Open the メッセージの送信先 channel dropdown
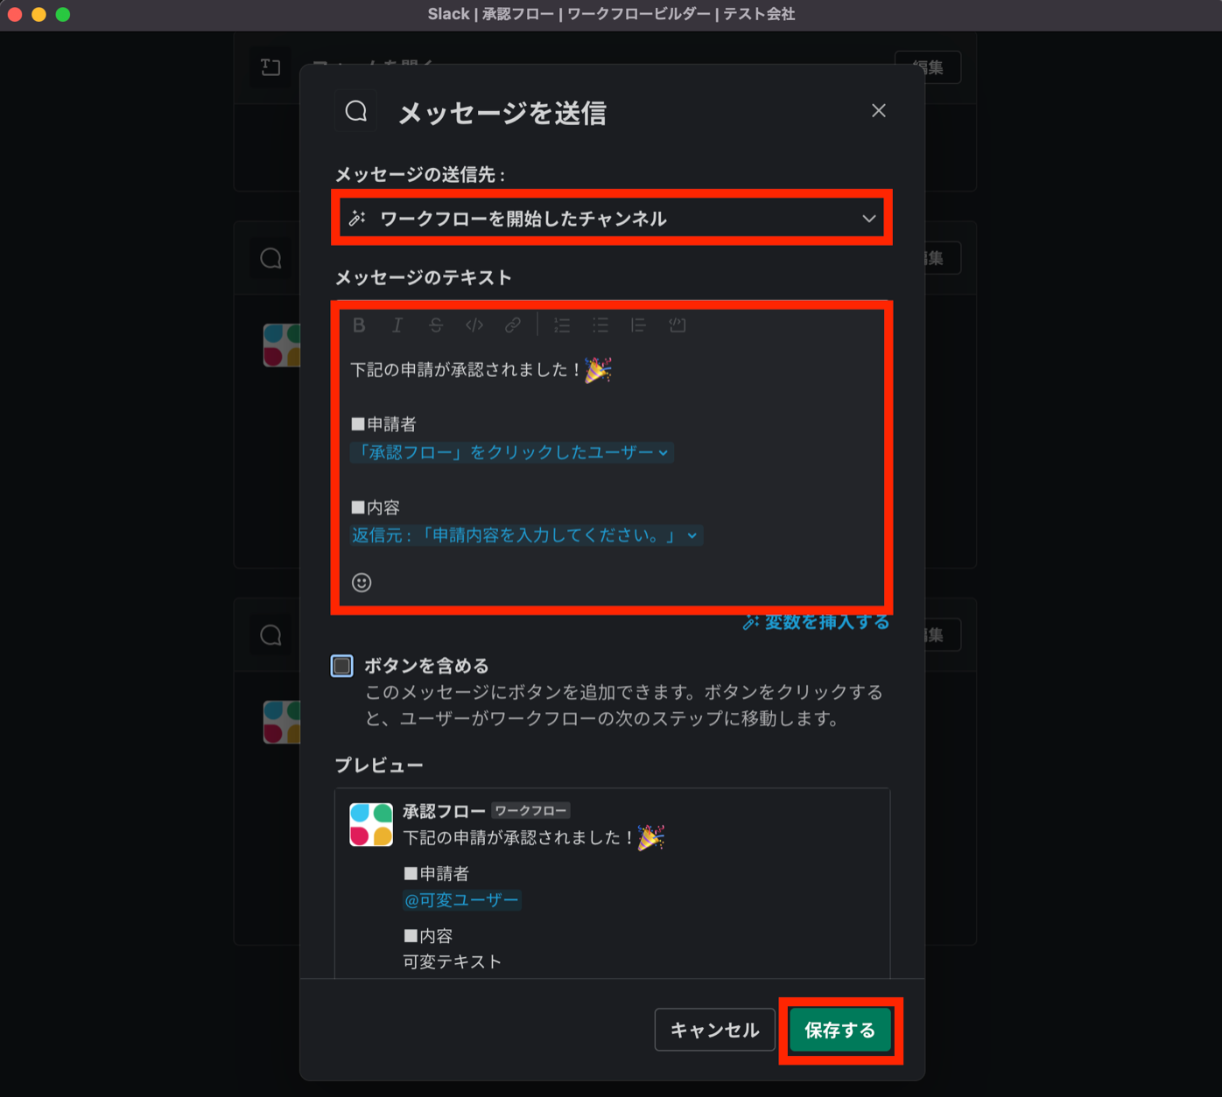The image size is (1222, 1097). [612, 218]
